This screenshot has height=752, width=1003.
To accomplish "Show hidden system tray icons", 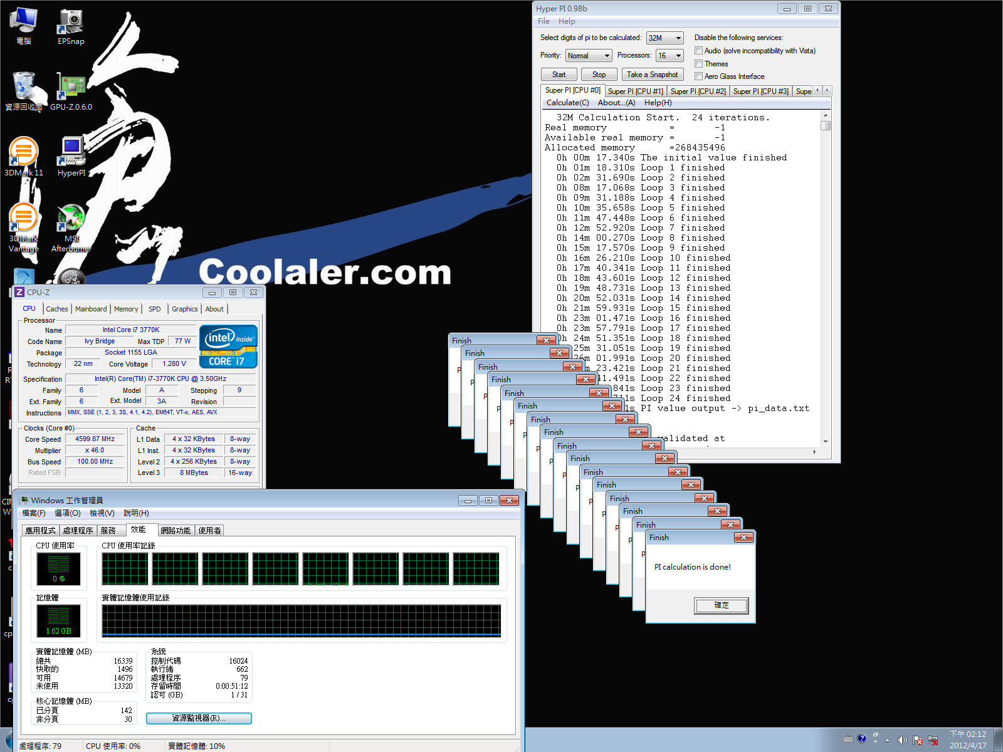I will (x=887, y=740).
